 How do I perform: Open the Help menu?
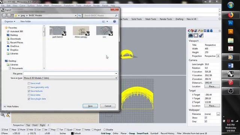click(113, 6)
